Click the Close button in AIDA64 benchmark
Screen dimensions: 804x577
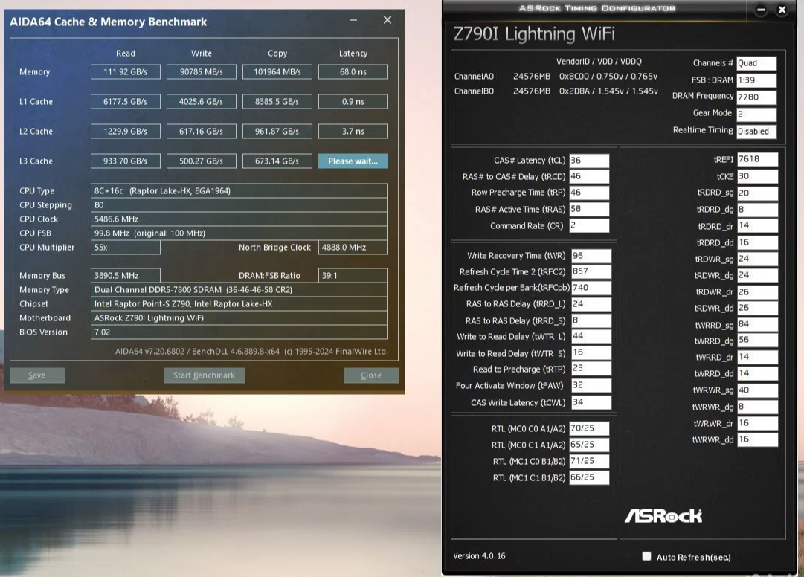coord(370,375)
